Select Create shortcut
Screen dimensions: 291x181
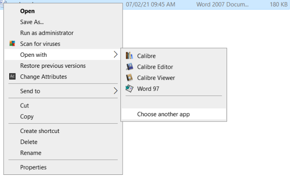click(40, 131)
